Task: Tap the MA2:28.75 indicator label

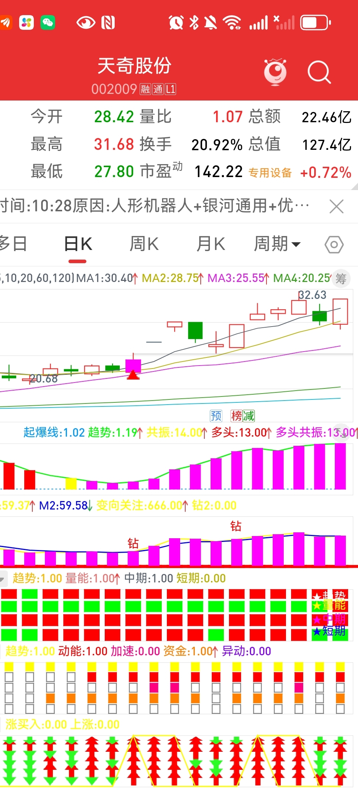Action: pos(173,278)
